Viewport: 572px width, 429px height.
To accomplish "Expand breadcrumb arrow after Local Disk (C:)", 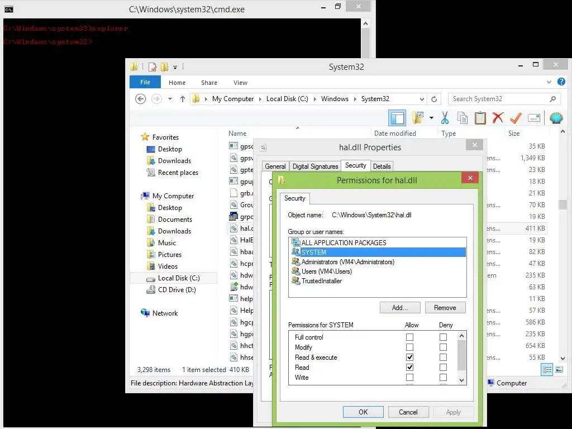I will click(315, 99).
